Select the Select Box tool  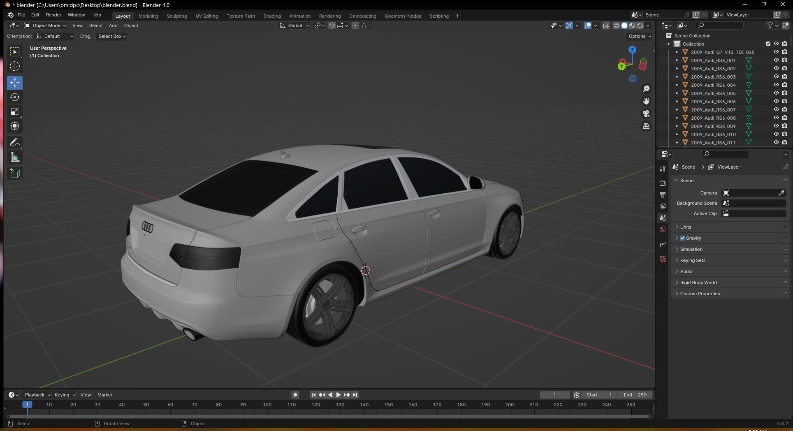click(15, 52)
